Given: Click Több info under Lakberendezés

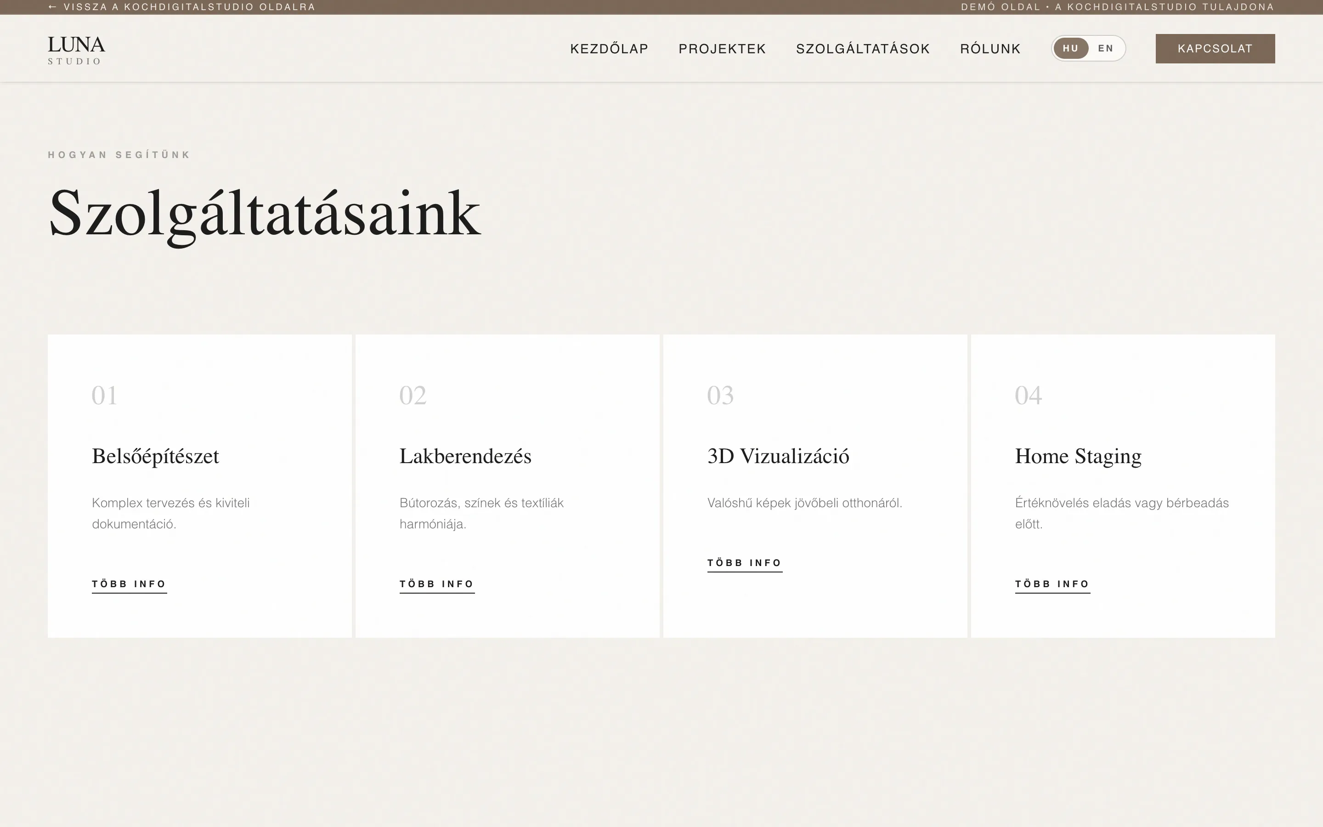Looking at the screenshot, I should (x=437, y=583).
